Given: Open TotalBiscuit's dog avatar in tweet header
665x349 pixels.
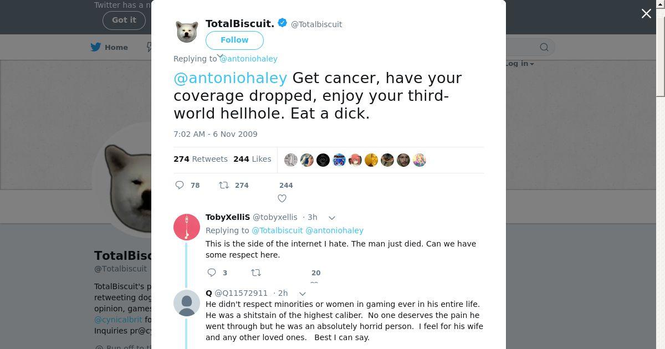Looking at the screenshot, I should [x=187, y=31].
